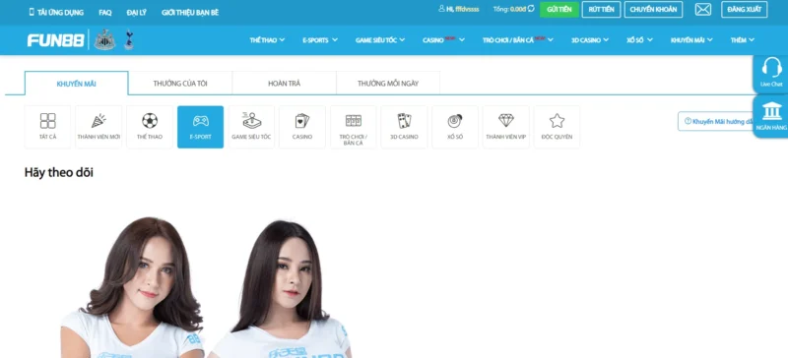The width and height of the screenshot is (788, 358).
Task: Switch to the Thưởng Của Tôi tab
Action: click(180, 84)
